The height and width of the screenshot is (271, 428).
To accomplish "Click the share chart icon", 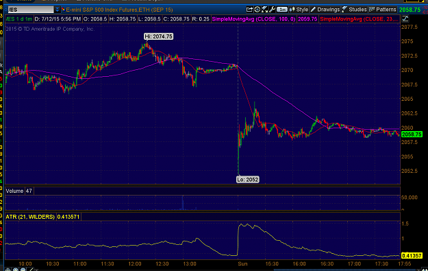I will 249,10.
